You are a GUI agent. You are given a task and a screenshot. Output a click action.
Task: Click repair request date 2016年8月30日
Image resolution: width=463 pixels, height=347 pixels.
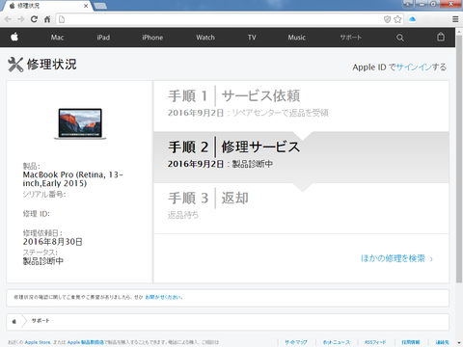(x=52, y=242)
